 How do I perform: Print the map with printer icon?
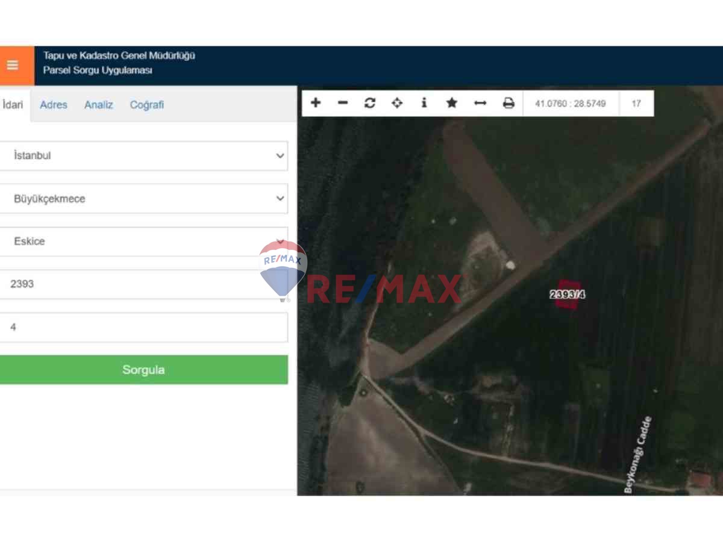coord(509,103)
